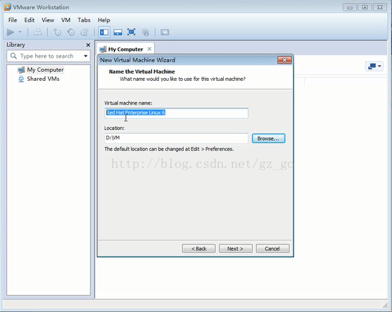The image size is (392, 312).
Task: Open the VM menu
Action: click(x=65, y=20)
